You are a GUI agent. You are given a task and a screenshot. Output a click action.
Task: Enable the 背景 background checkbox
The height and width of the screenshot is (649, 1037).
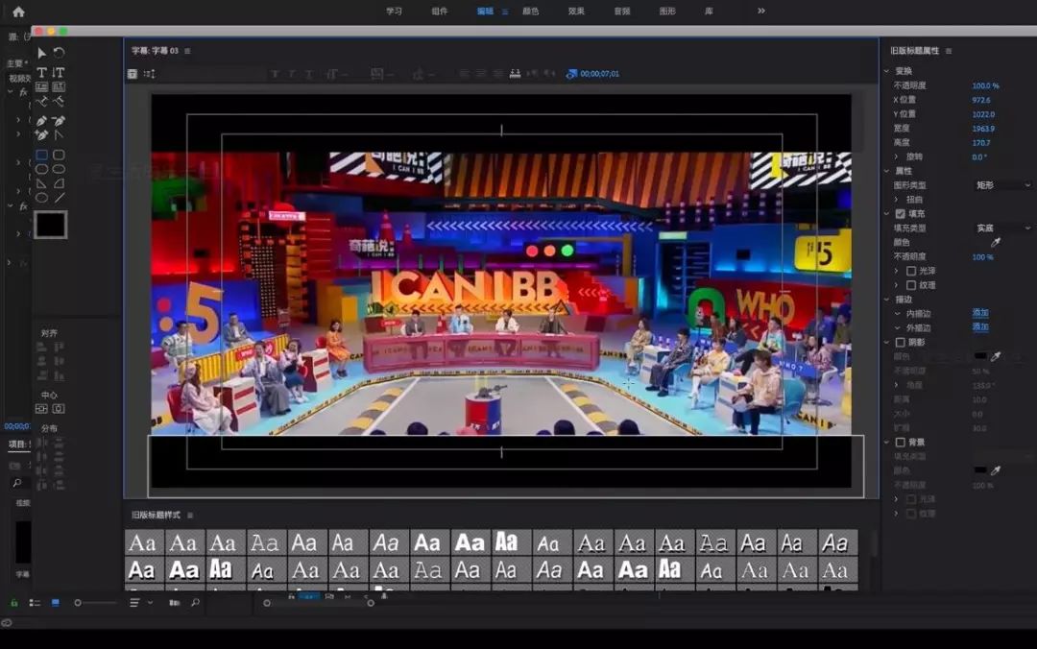pos(900,443)
